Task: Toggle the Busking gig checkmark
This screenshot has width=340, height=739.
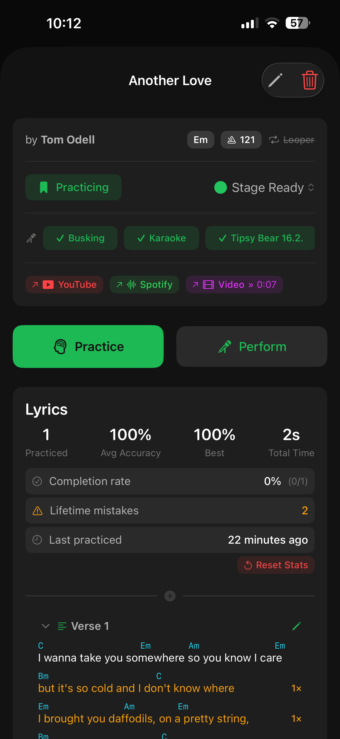Action: tap(80, 238)
